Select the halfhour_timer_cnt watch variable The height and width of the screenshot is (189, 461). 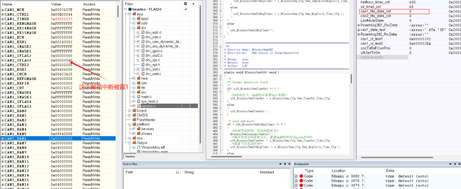375,3
